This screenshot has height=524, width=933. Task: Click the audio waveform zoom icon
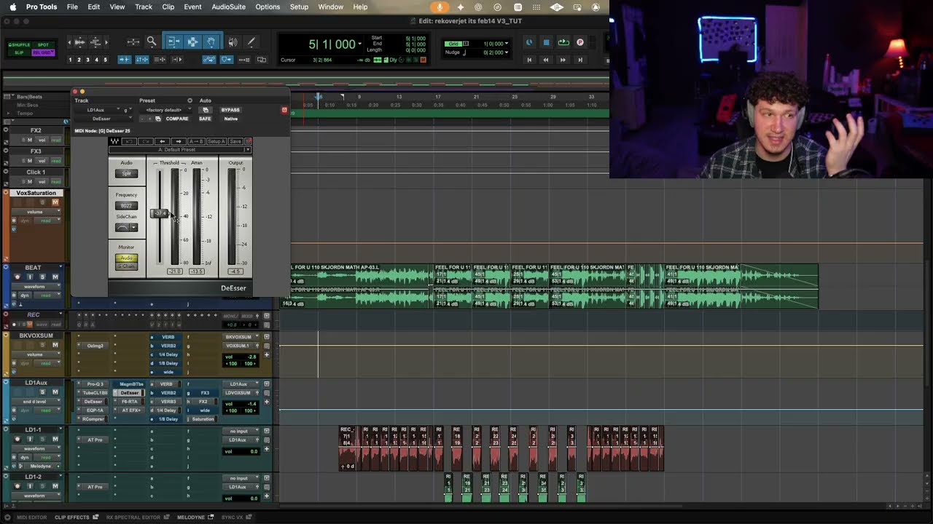(80, 42)
